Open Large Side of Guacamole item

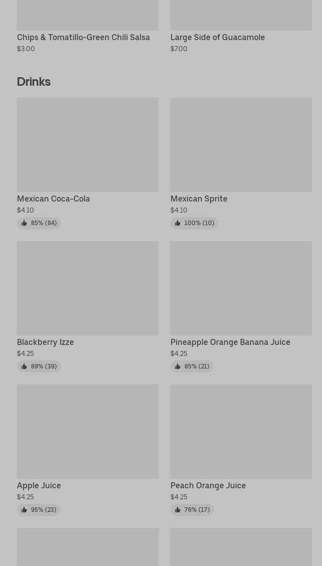point(217,37)
